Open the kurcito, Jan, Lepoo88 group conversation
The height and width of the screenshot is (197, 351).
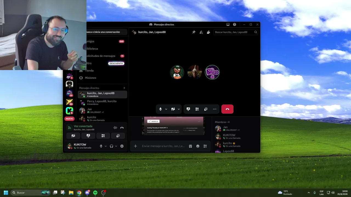pyautogui.click(x=103, y=94)
